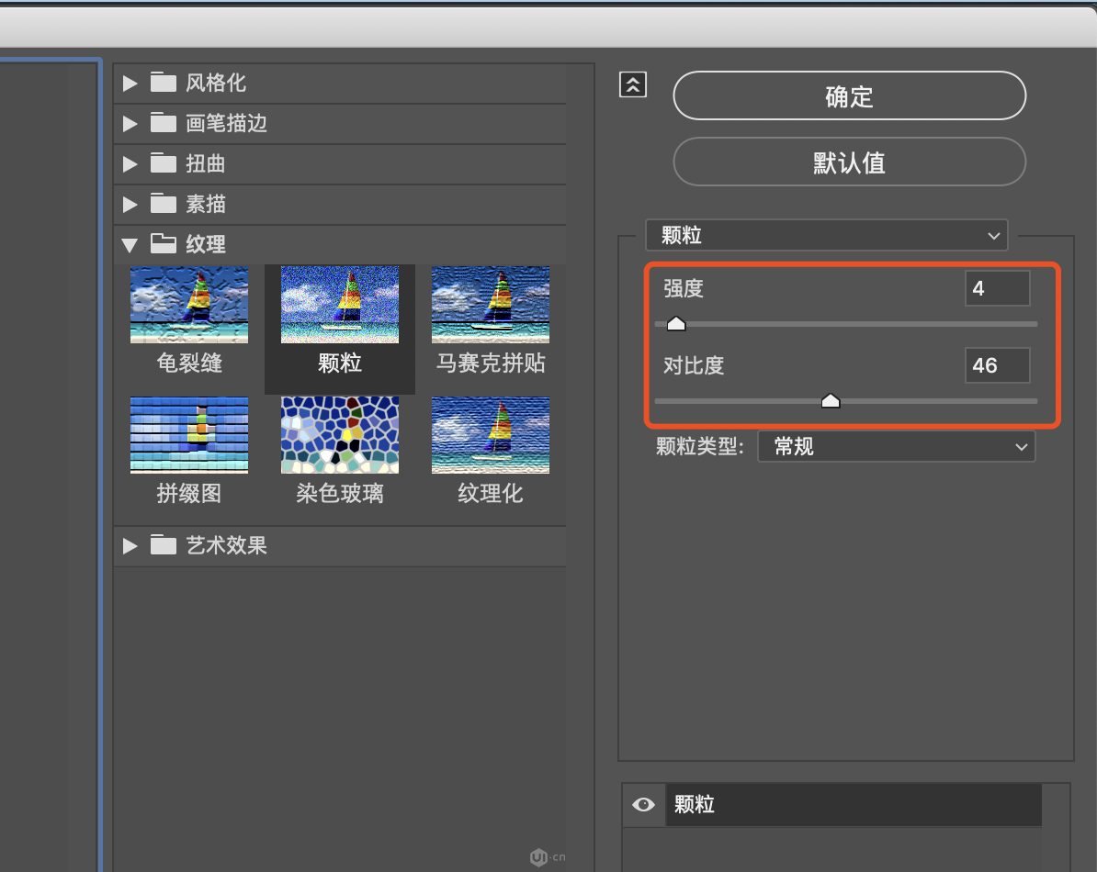Click the 对比度 value input field
The height and width of the screenshot is (872, 1097).
[997, 365]
